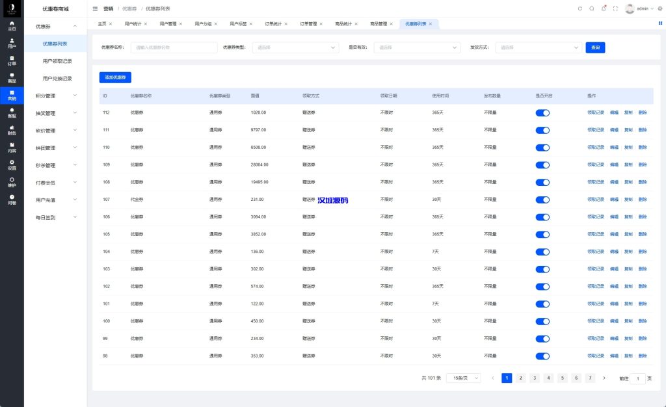Open the 发放方式 dropdown filter
Viewport: 666px width, 407px height.
[539, 47]
